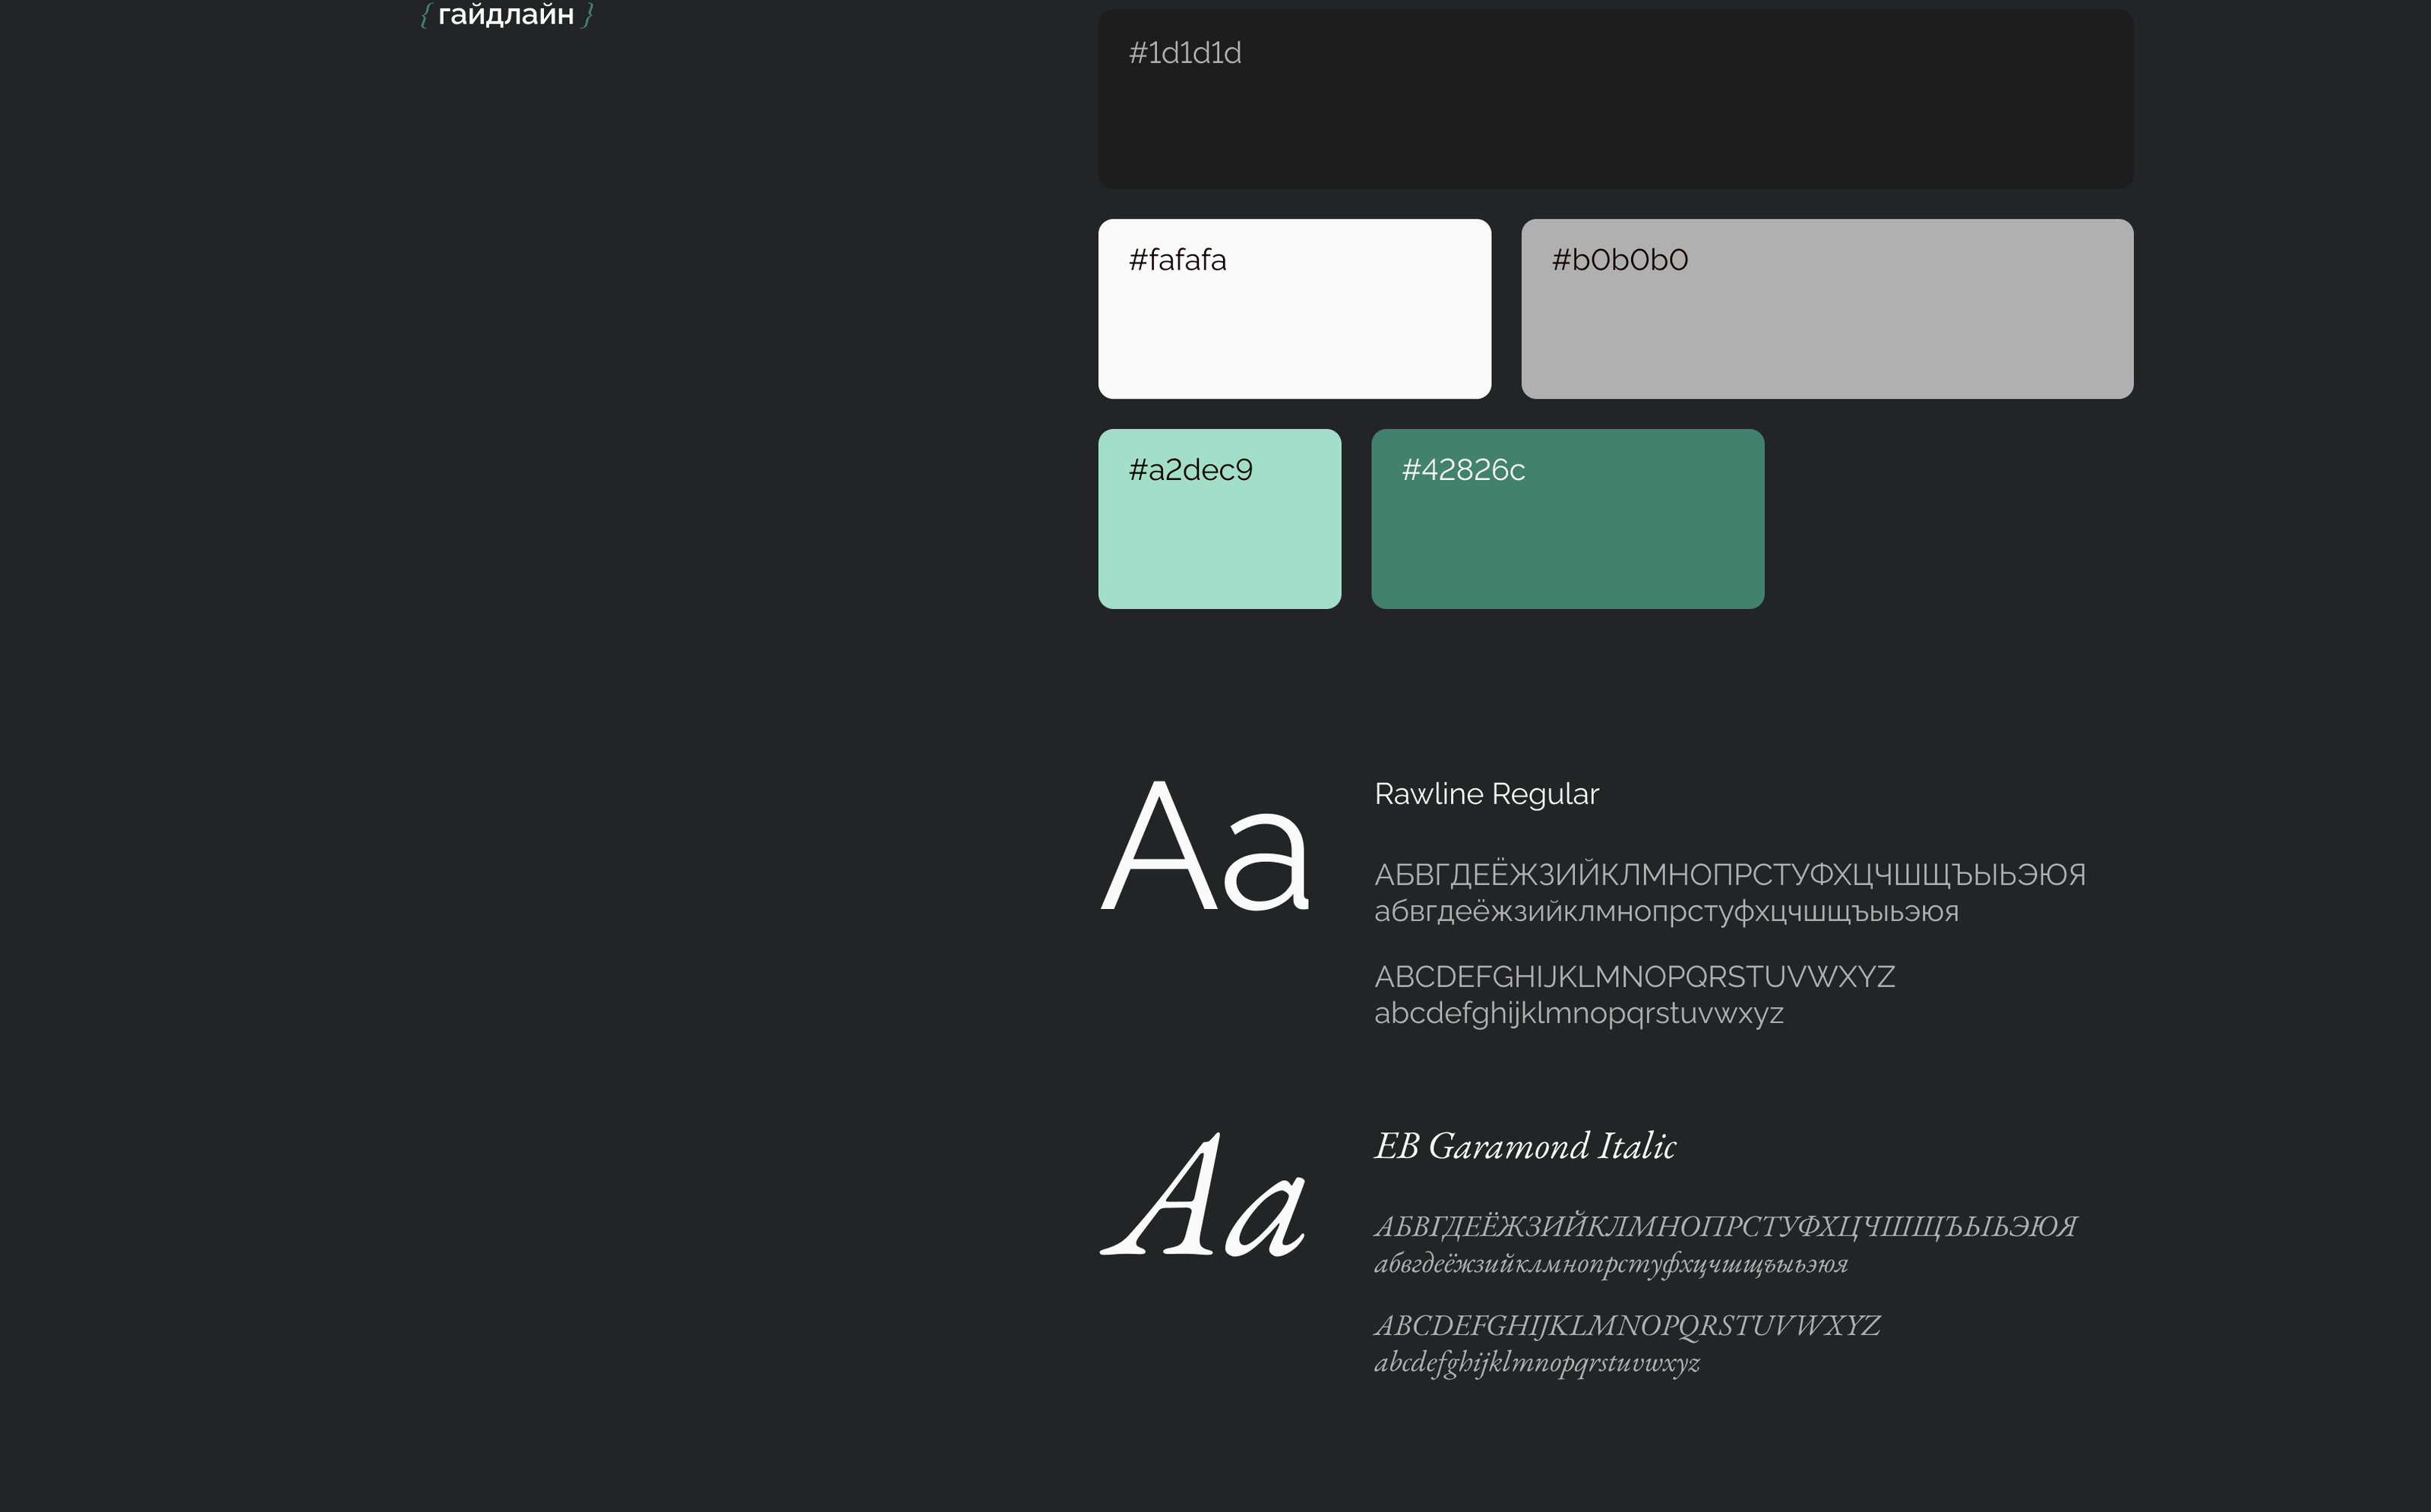The image size is (2431, 1512).
Task: Click the #b0b0b0 hex code label
Action: pyautogui.click(x=1619, y=260)
